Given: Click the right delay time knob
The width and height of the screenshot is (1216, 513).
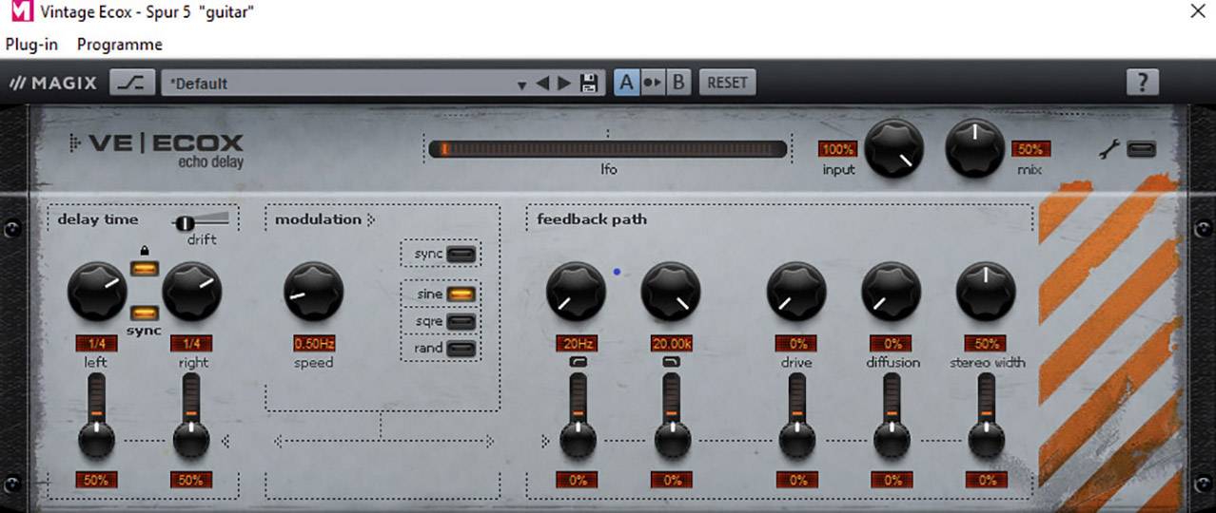Looking at the screenshot, I should point(191,292).
